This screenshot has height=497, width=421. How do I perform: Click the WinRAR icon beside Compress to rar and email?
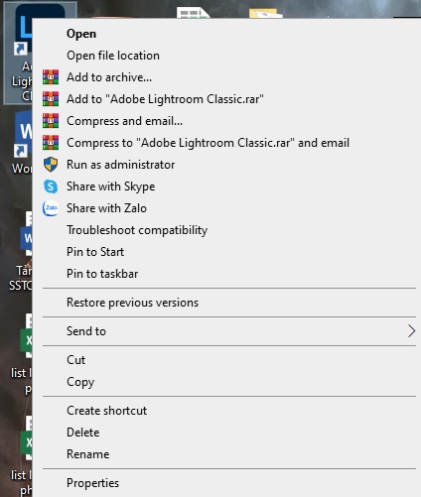[x=51, y=143]
